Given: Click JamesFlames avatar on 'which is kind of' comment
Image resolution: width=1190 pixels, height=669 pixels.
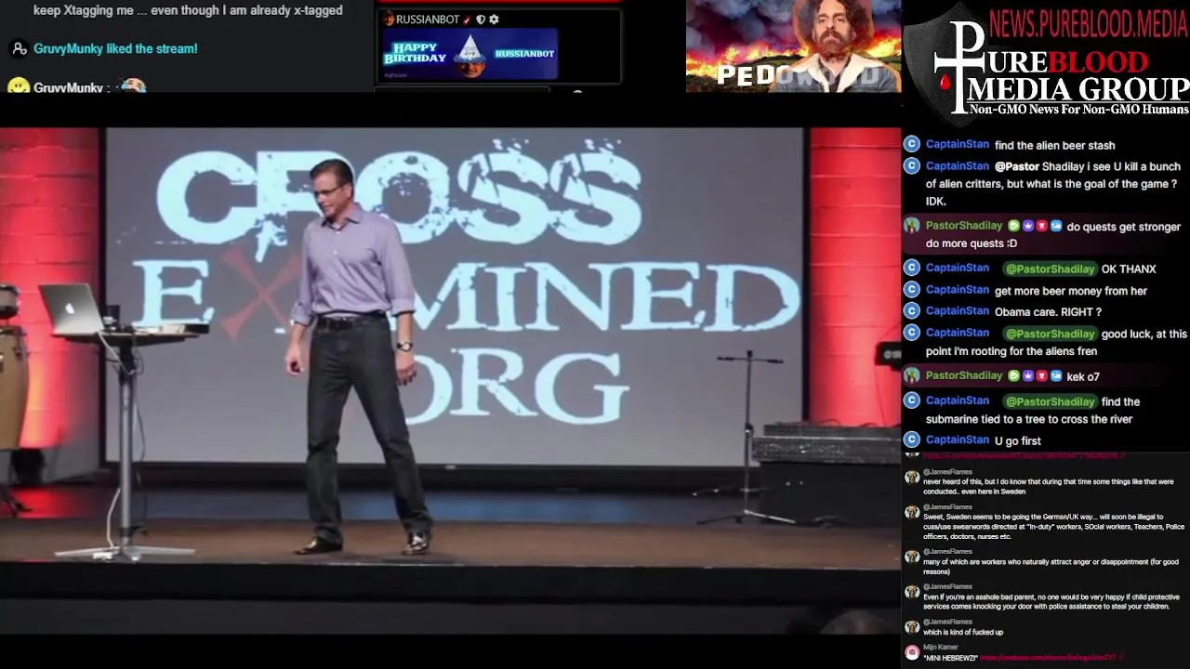Looking at the screenshot, I should (x=912, y=627).
